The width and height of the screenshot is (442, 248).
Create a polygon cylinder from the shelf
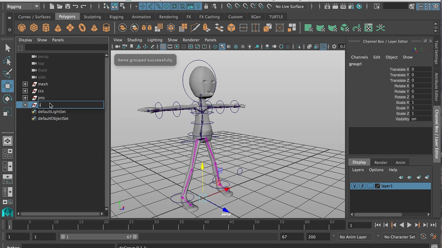[46, 28]
